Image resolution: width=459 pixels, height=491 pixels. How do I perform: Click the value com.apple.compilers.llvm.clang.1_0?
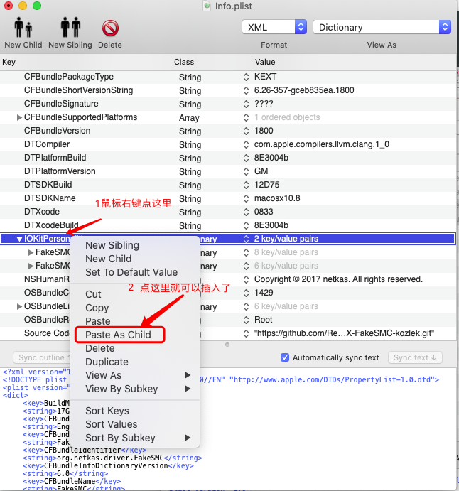pos(322,144)
